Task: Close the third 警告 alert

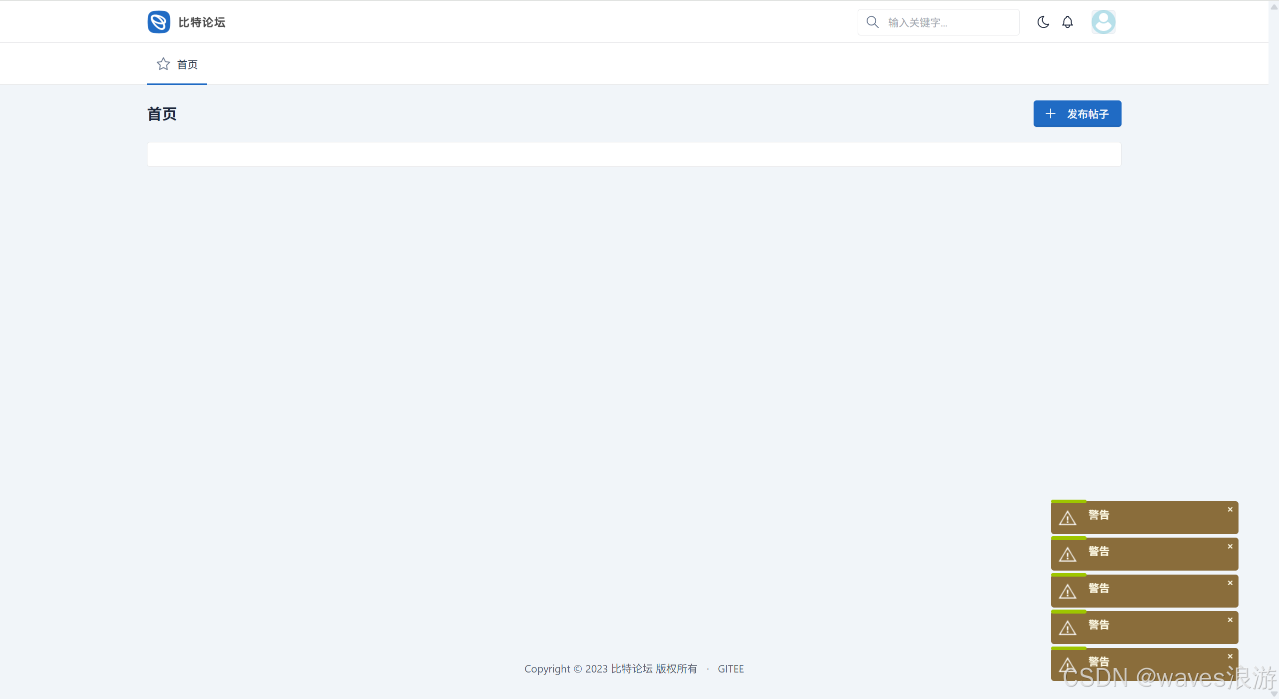Action: click(x=1230, y=583)
